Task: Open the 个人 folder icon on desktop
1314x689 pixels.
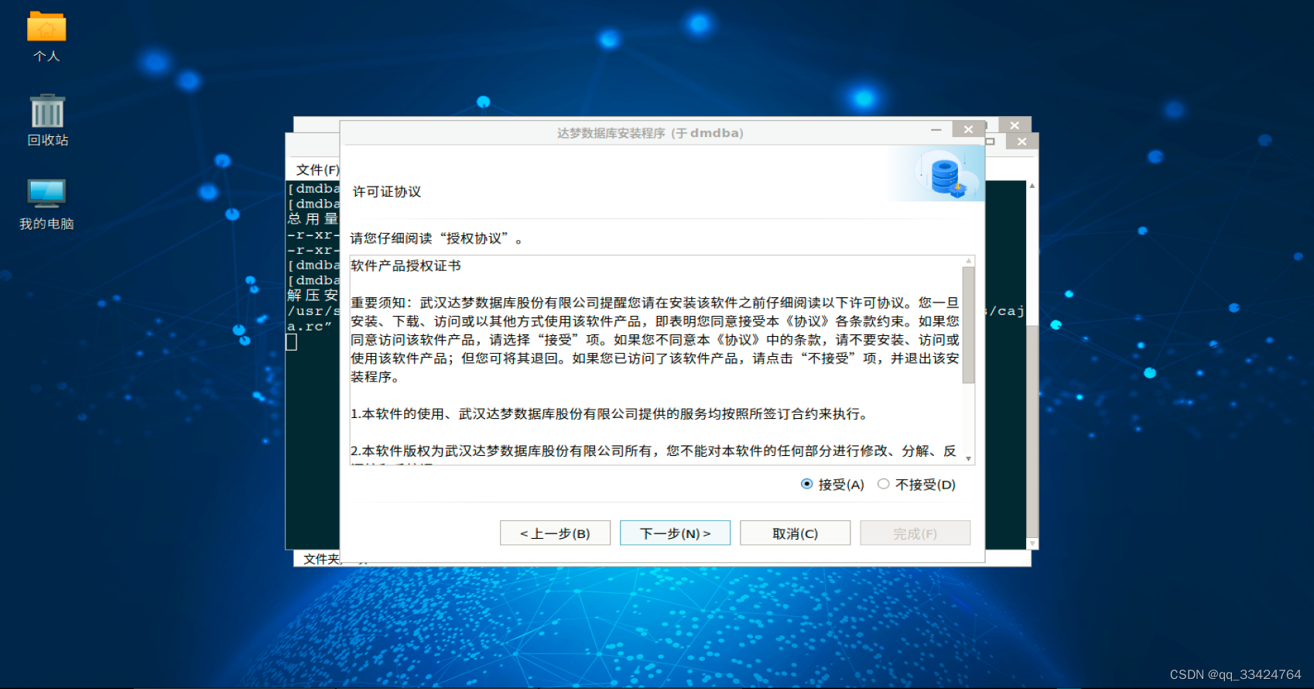Action: pyautogui.click(x=46, y=36)
